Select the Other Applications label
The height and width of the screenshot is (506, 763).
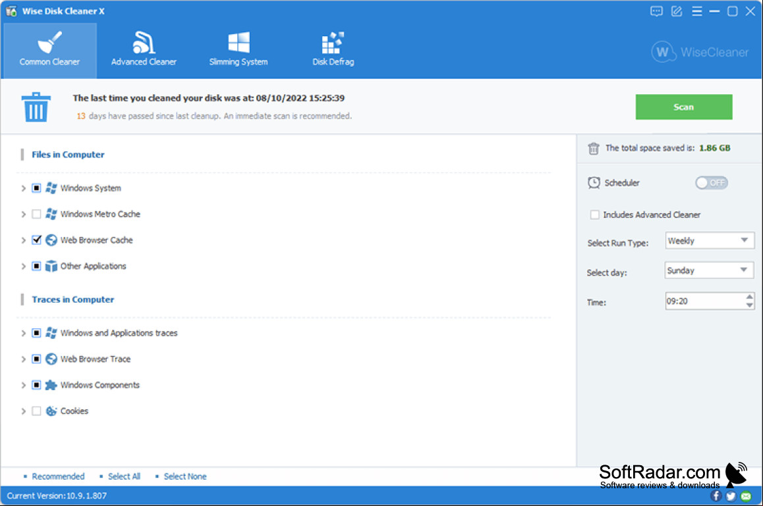click(x=93, y=266)
